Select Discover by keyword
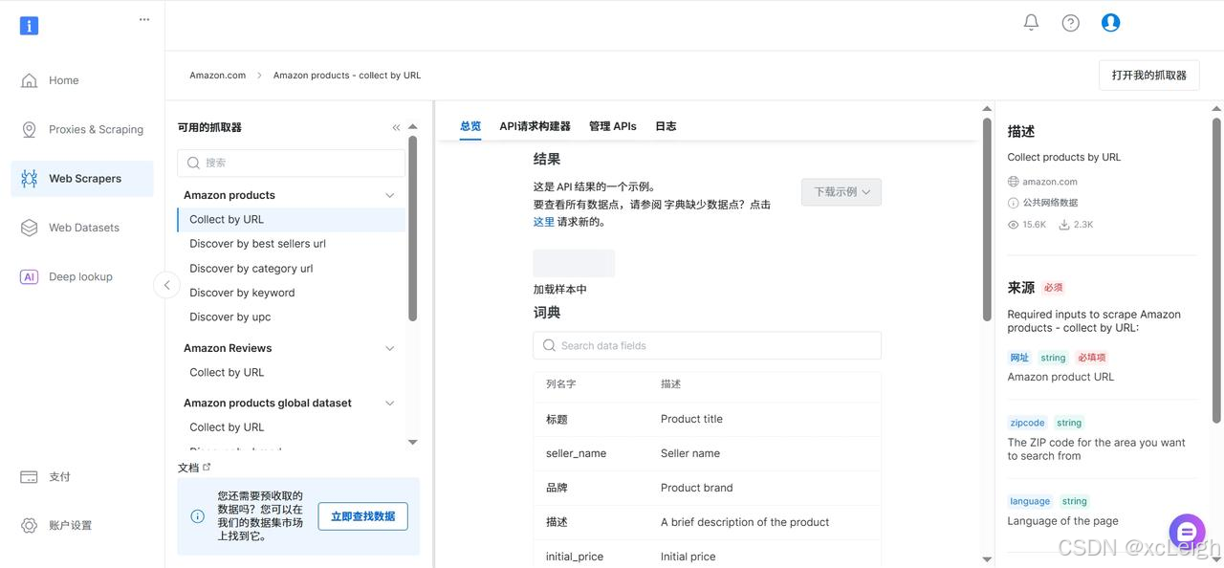This screenshot has width=1224, height=568. pyautogui.click(x=242, y=293)
